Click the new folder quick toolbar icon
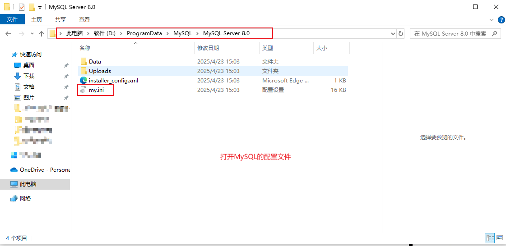 tap(31, 7)
